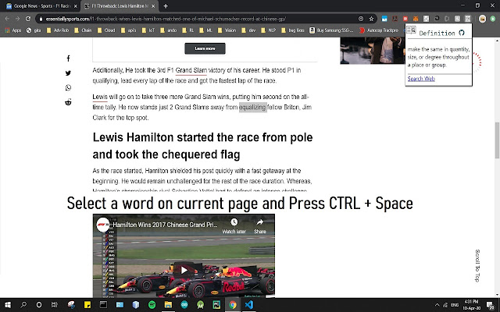
Task: Show hidden system tray icons
Action: coord(437,305)
